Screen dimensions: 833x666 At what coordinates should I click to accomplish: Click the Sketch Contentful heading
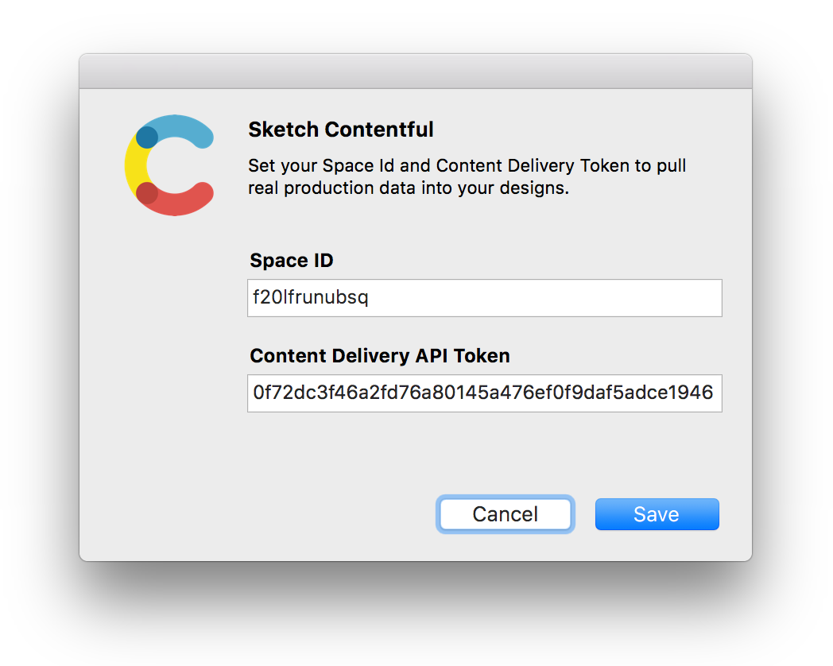341,130
